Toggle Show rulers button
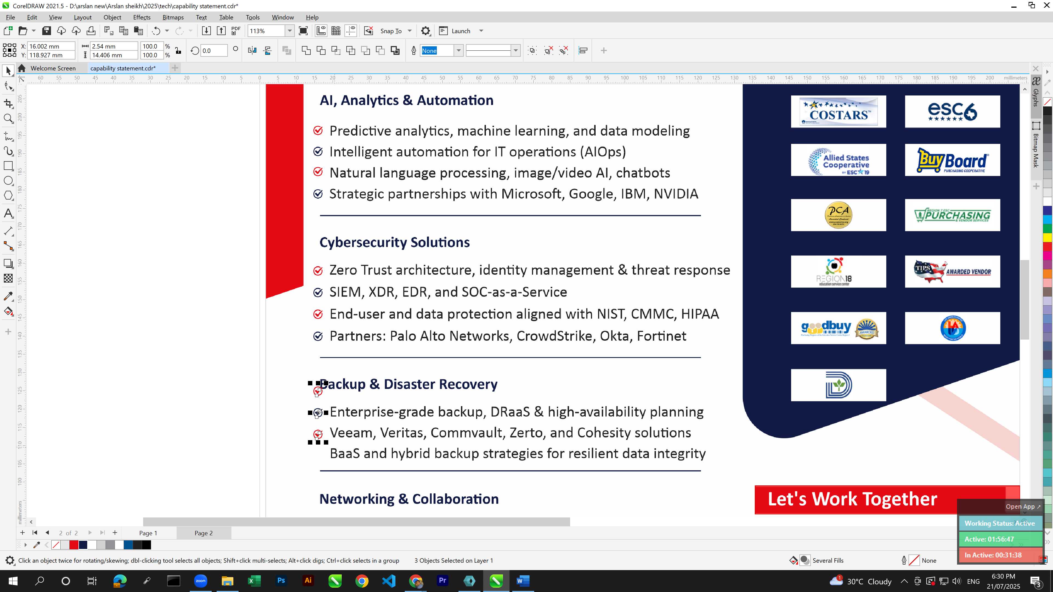This screenshot has width=1053, height=592. 321,31
